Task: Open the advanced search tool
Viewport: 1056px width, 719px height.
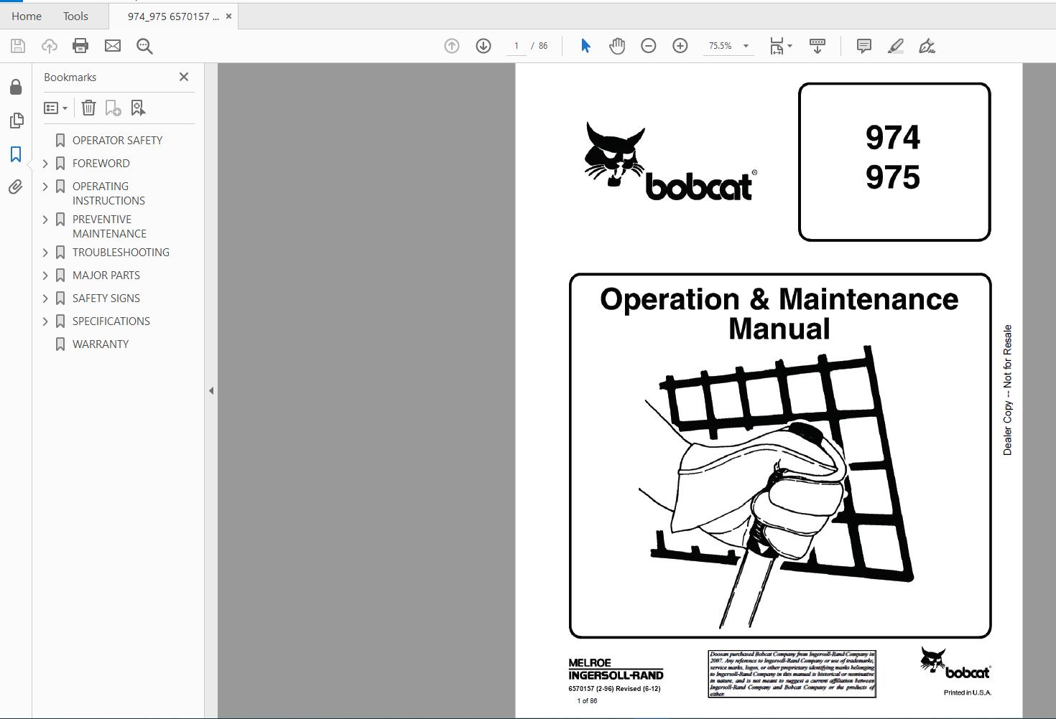Action: point(144,45)
